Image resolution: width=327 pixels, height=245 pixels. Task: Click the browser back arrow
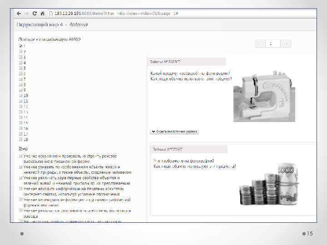[19, 14]
